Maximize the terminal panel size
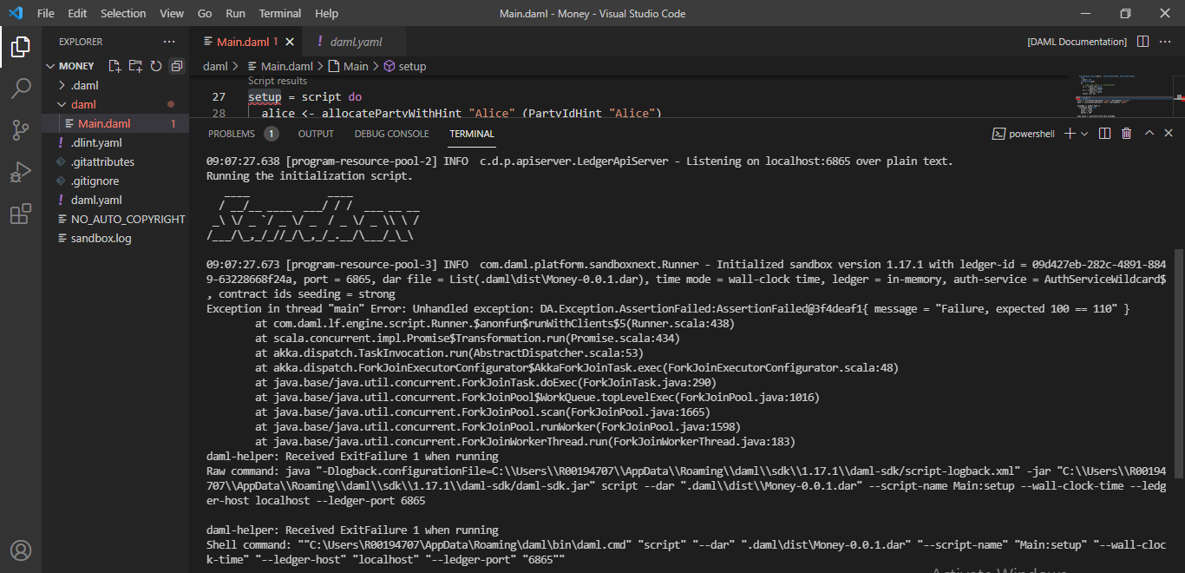The height and width of the screenshot is (573, 1185). (x=1149, y=134)
